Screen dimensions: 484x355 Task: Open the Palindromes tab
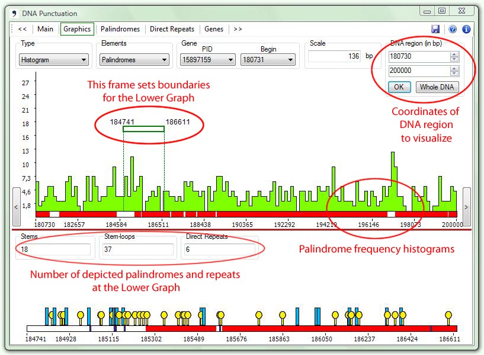(x=120, y=29)
